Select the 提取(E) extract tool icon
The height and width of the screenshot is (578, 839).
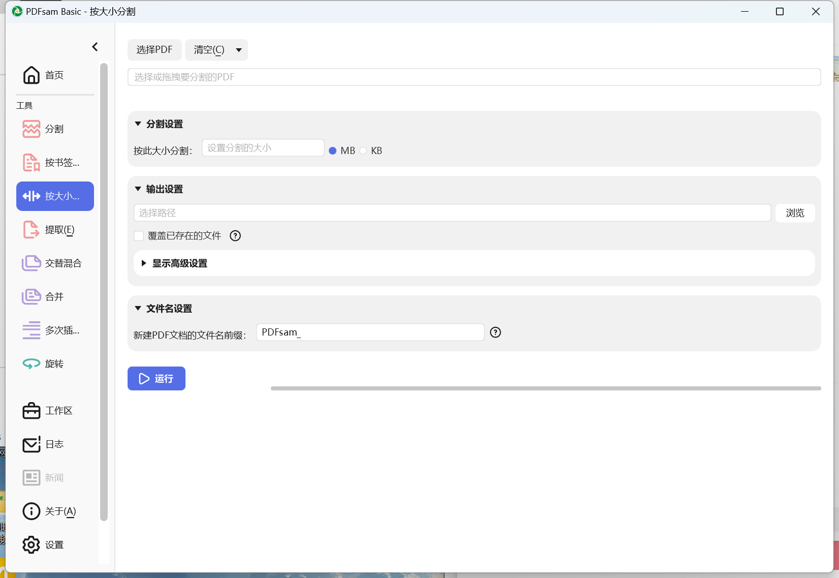pos(32,230)
